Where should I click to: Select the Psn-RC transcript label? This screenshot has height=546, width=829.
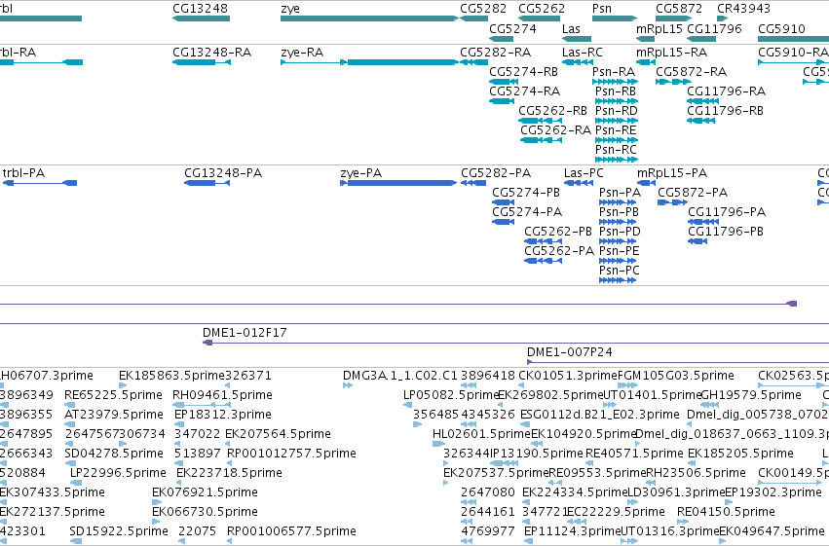pyautogui.click(x=616, y=150)
